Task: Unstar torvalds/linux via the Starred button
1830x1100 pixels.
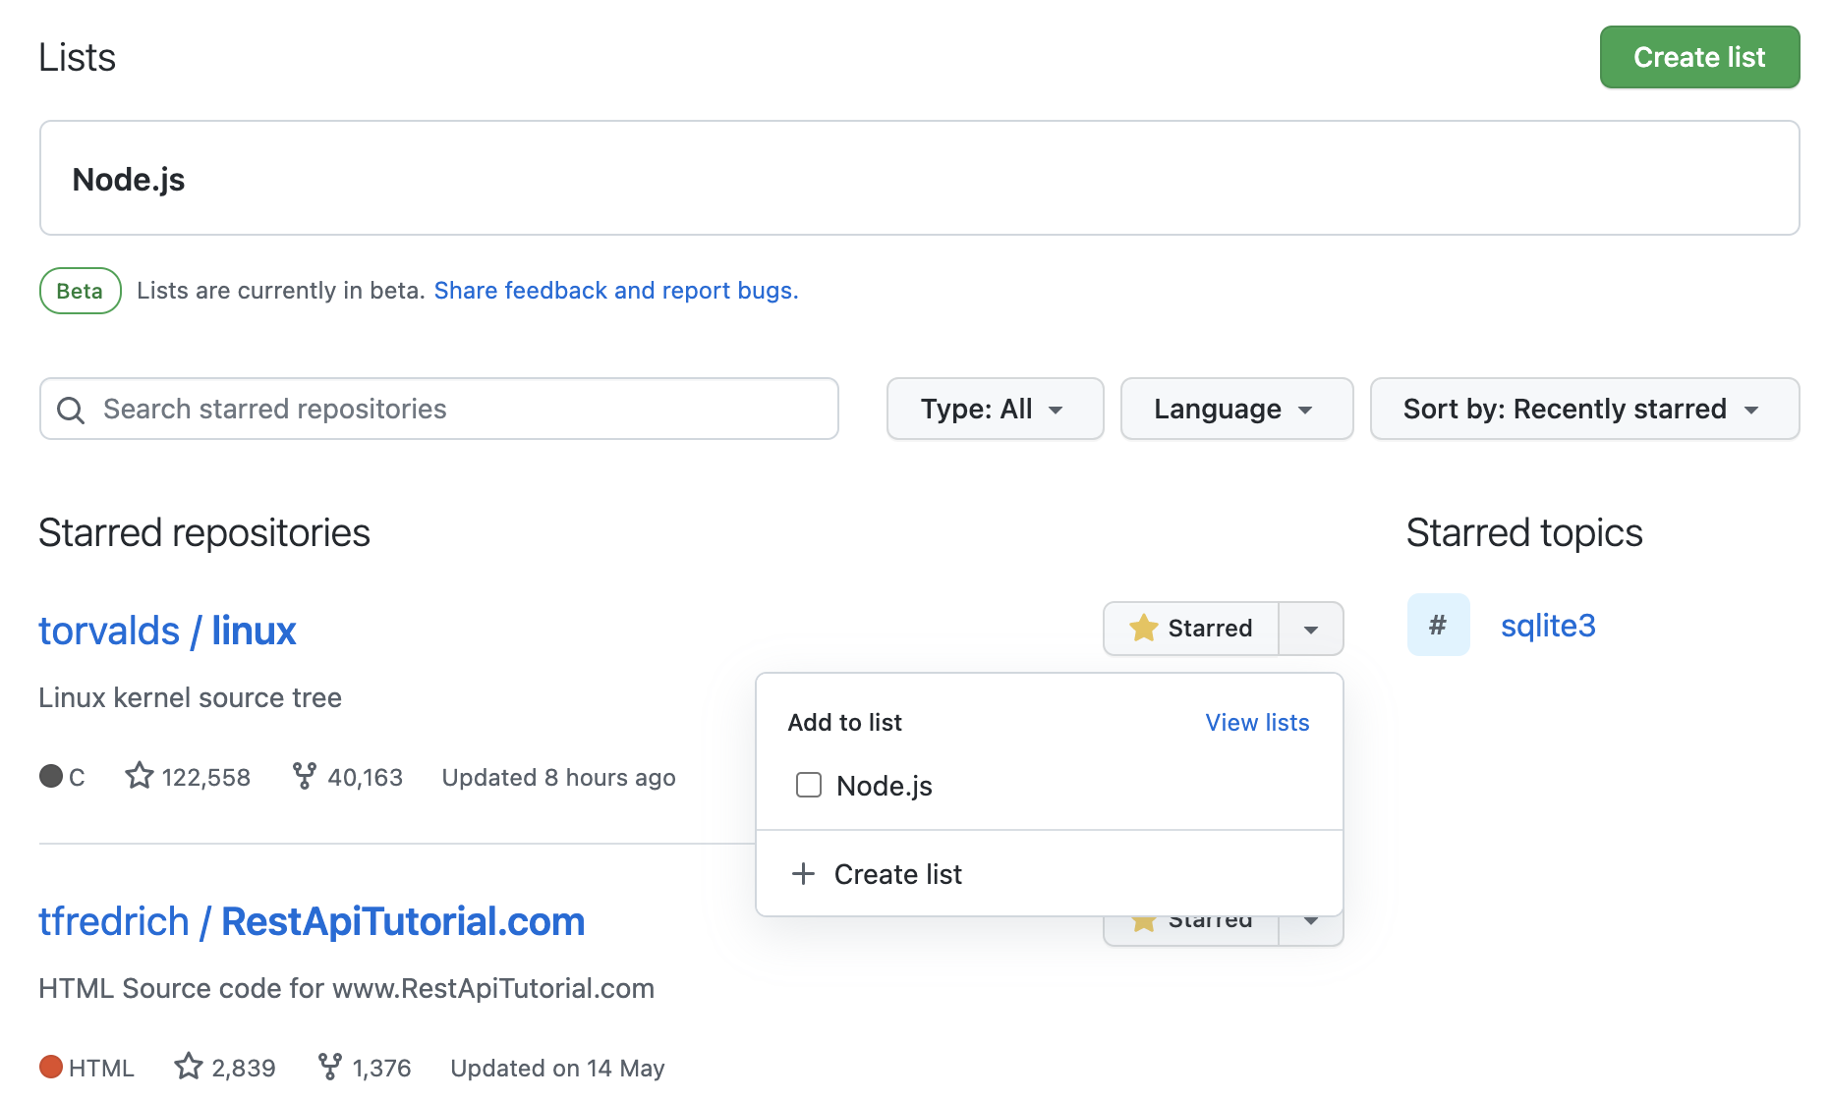Action: click(x=1191, y=629)
